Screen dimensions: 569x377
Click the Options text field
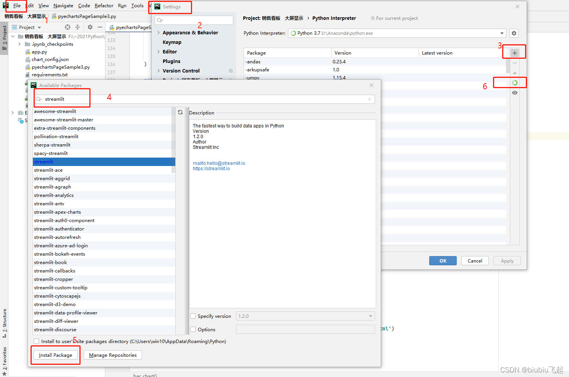pos(306,329)
